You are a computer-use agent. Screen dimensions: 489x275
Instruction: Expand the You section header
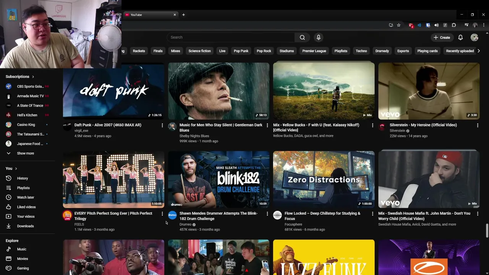(x=11, y=168)
